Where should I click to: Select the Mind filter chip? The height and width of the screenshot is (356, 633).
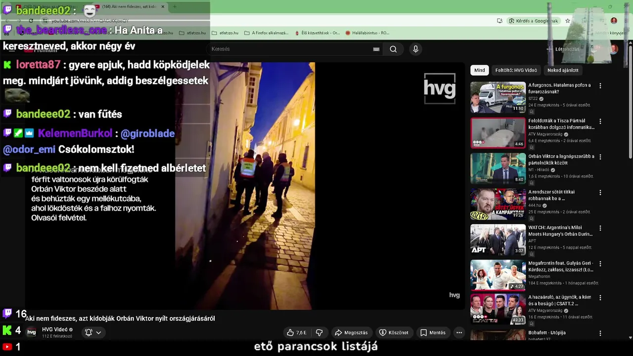[480, 70]
